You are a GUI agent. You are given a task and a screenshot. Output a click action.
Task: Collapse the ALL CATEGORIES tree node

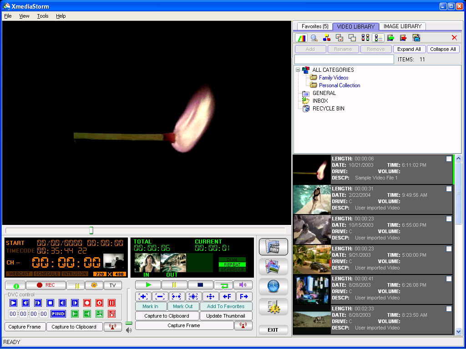298,70
